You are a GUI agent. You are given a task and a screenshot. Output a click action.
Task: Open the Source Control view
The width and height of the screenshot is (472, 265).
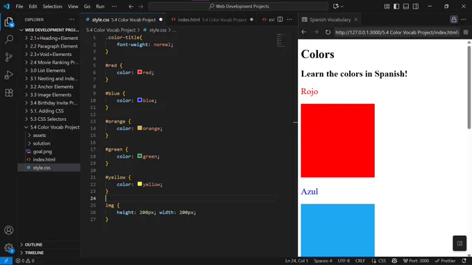point(9,57)
